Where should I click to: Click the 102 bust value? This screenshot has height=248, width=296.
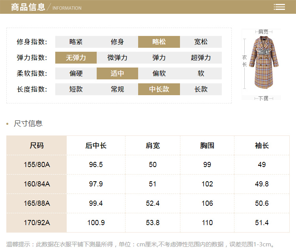click(207, 184)
